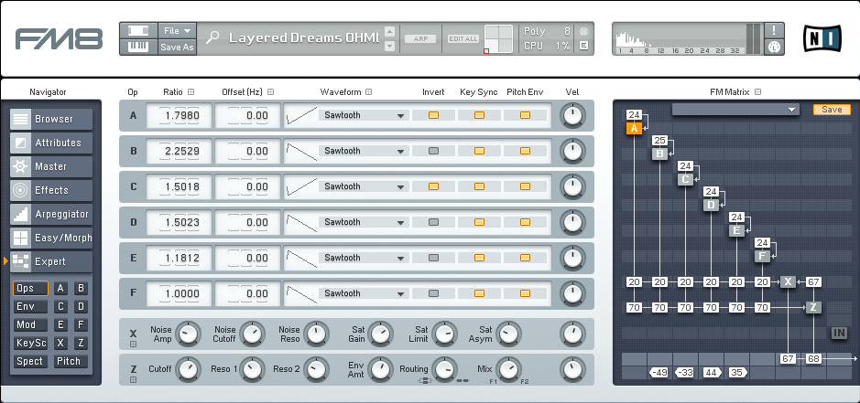This screenshot has width=860, height=403.
Task: Click Save in FM Matrix
Action: coord(832,110)
